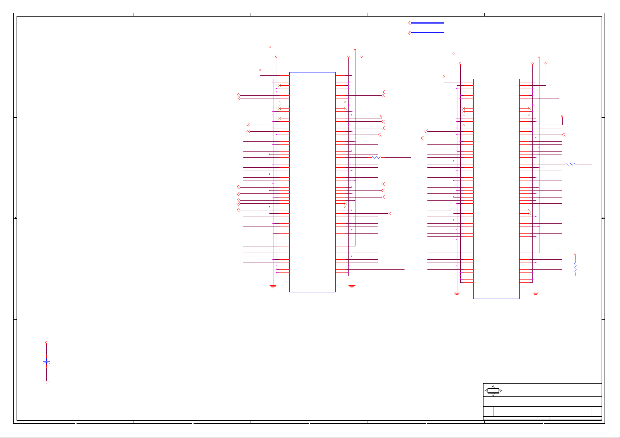Viewport: 620px width, 438px height.
Task: Click ground symbol at left connector's bottom-right
Action: point(352,287)
